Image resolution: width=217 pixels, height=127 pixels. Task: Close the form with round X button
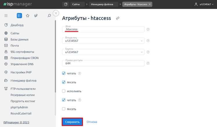[x=56, y=13]
